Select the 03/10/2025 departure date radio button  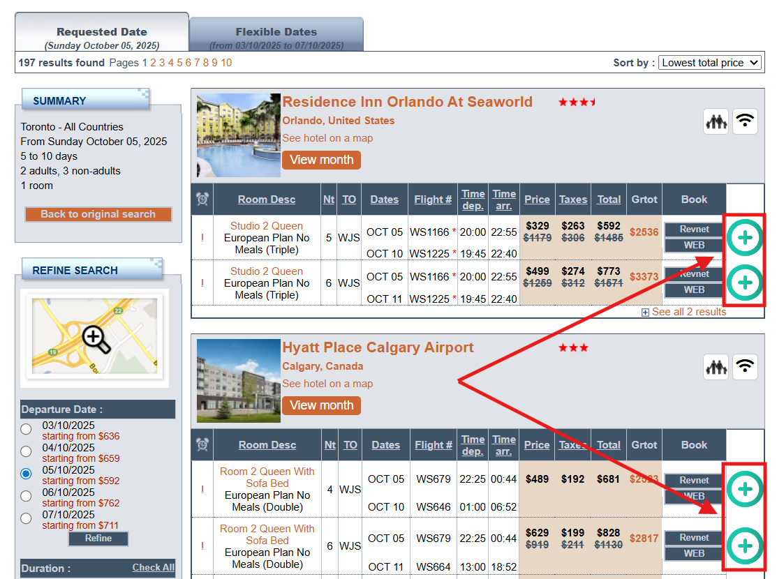(27, 429)
